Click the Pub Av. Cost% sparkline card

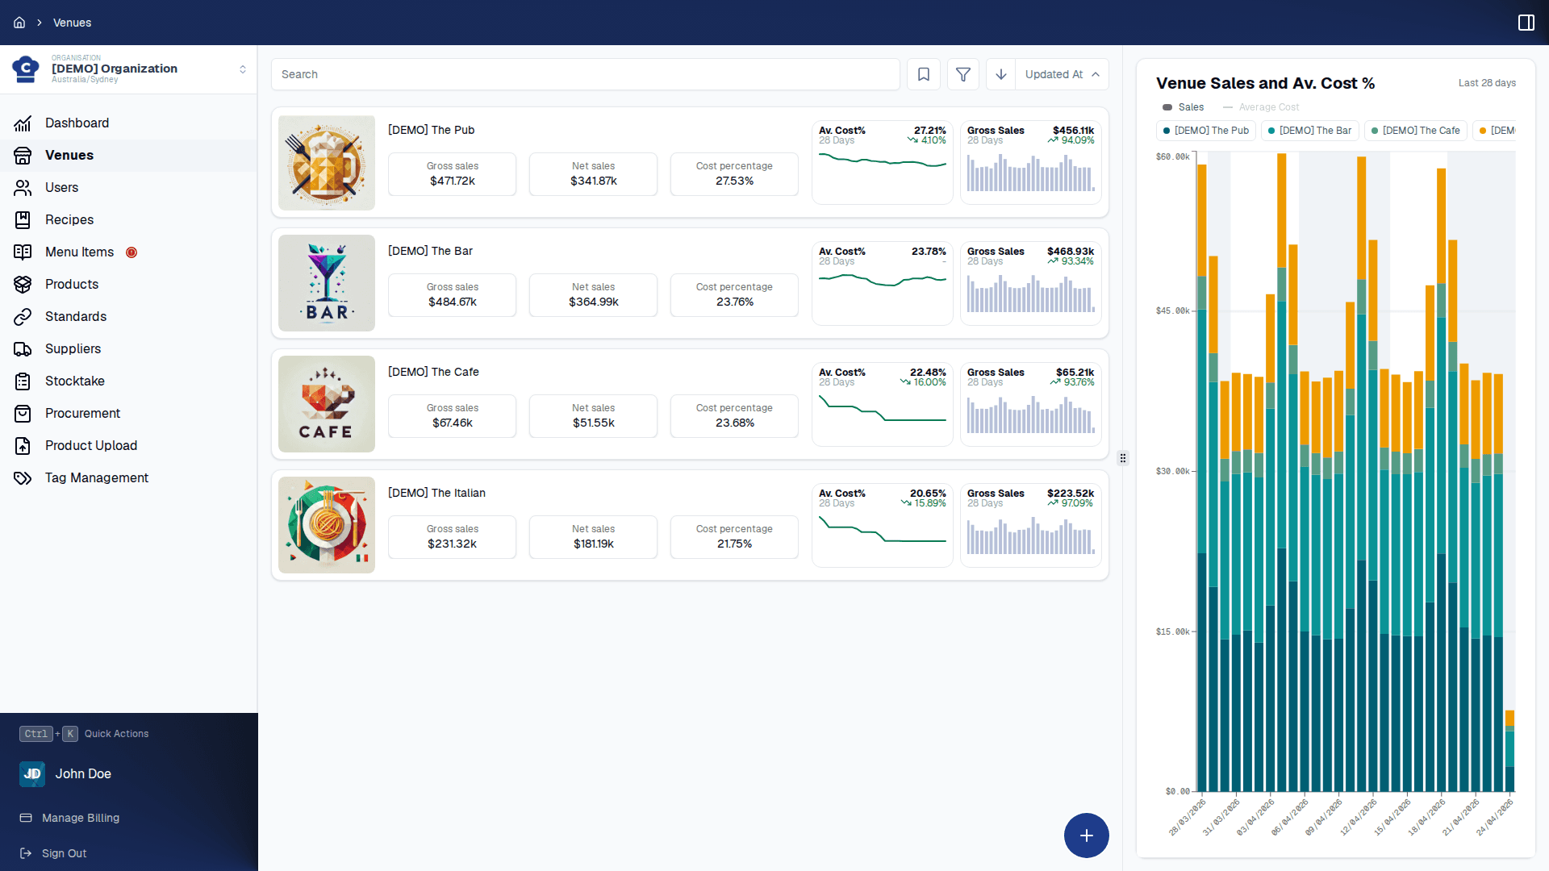(x=883, y=162)
